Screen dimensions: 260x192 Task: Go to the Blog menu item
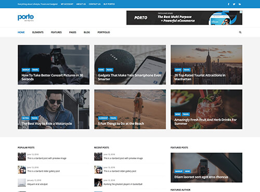87,32
